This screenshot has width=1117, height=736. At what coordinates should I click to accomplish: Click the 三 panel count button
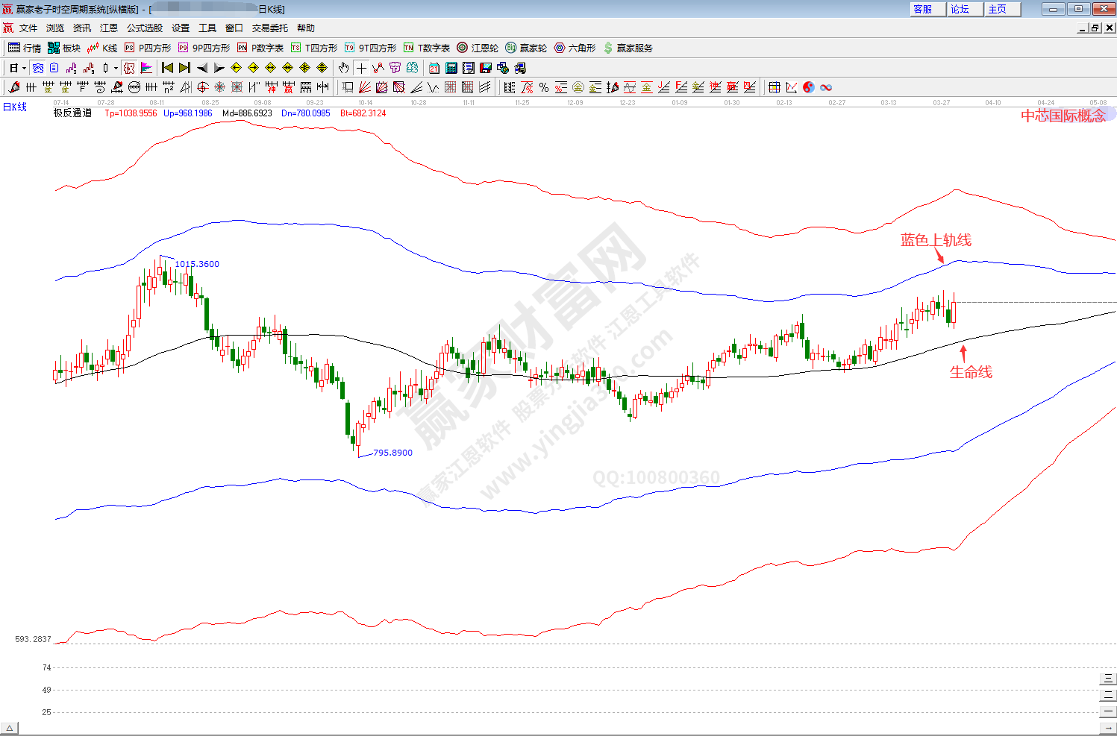[x=1108, y=679]
